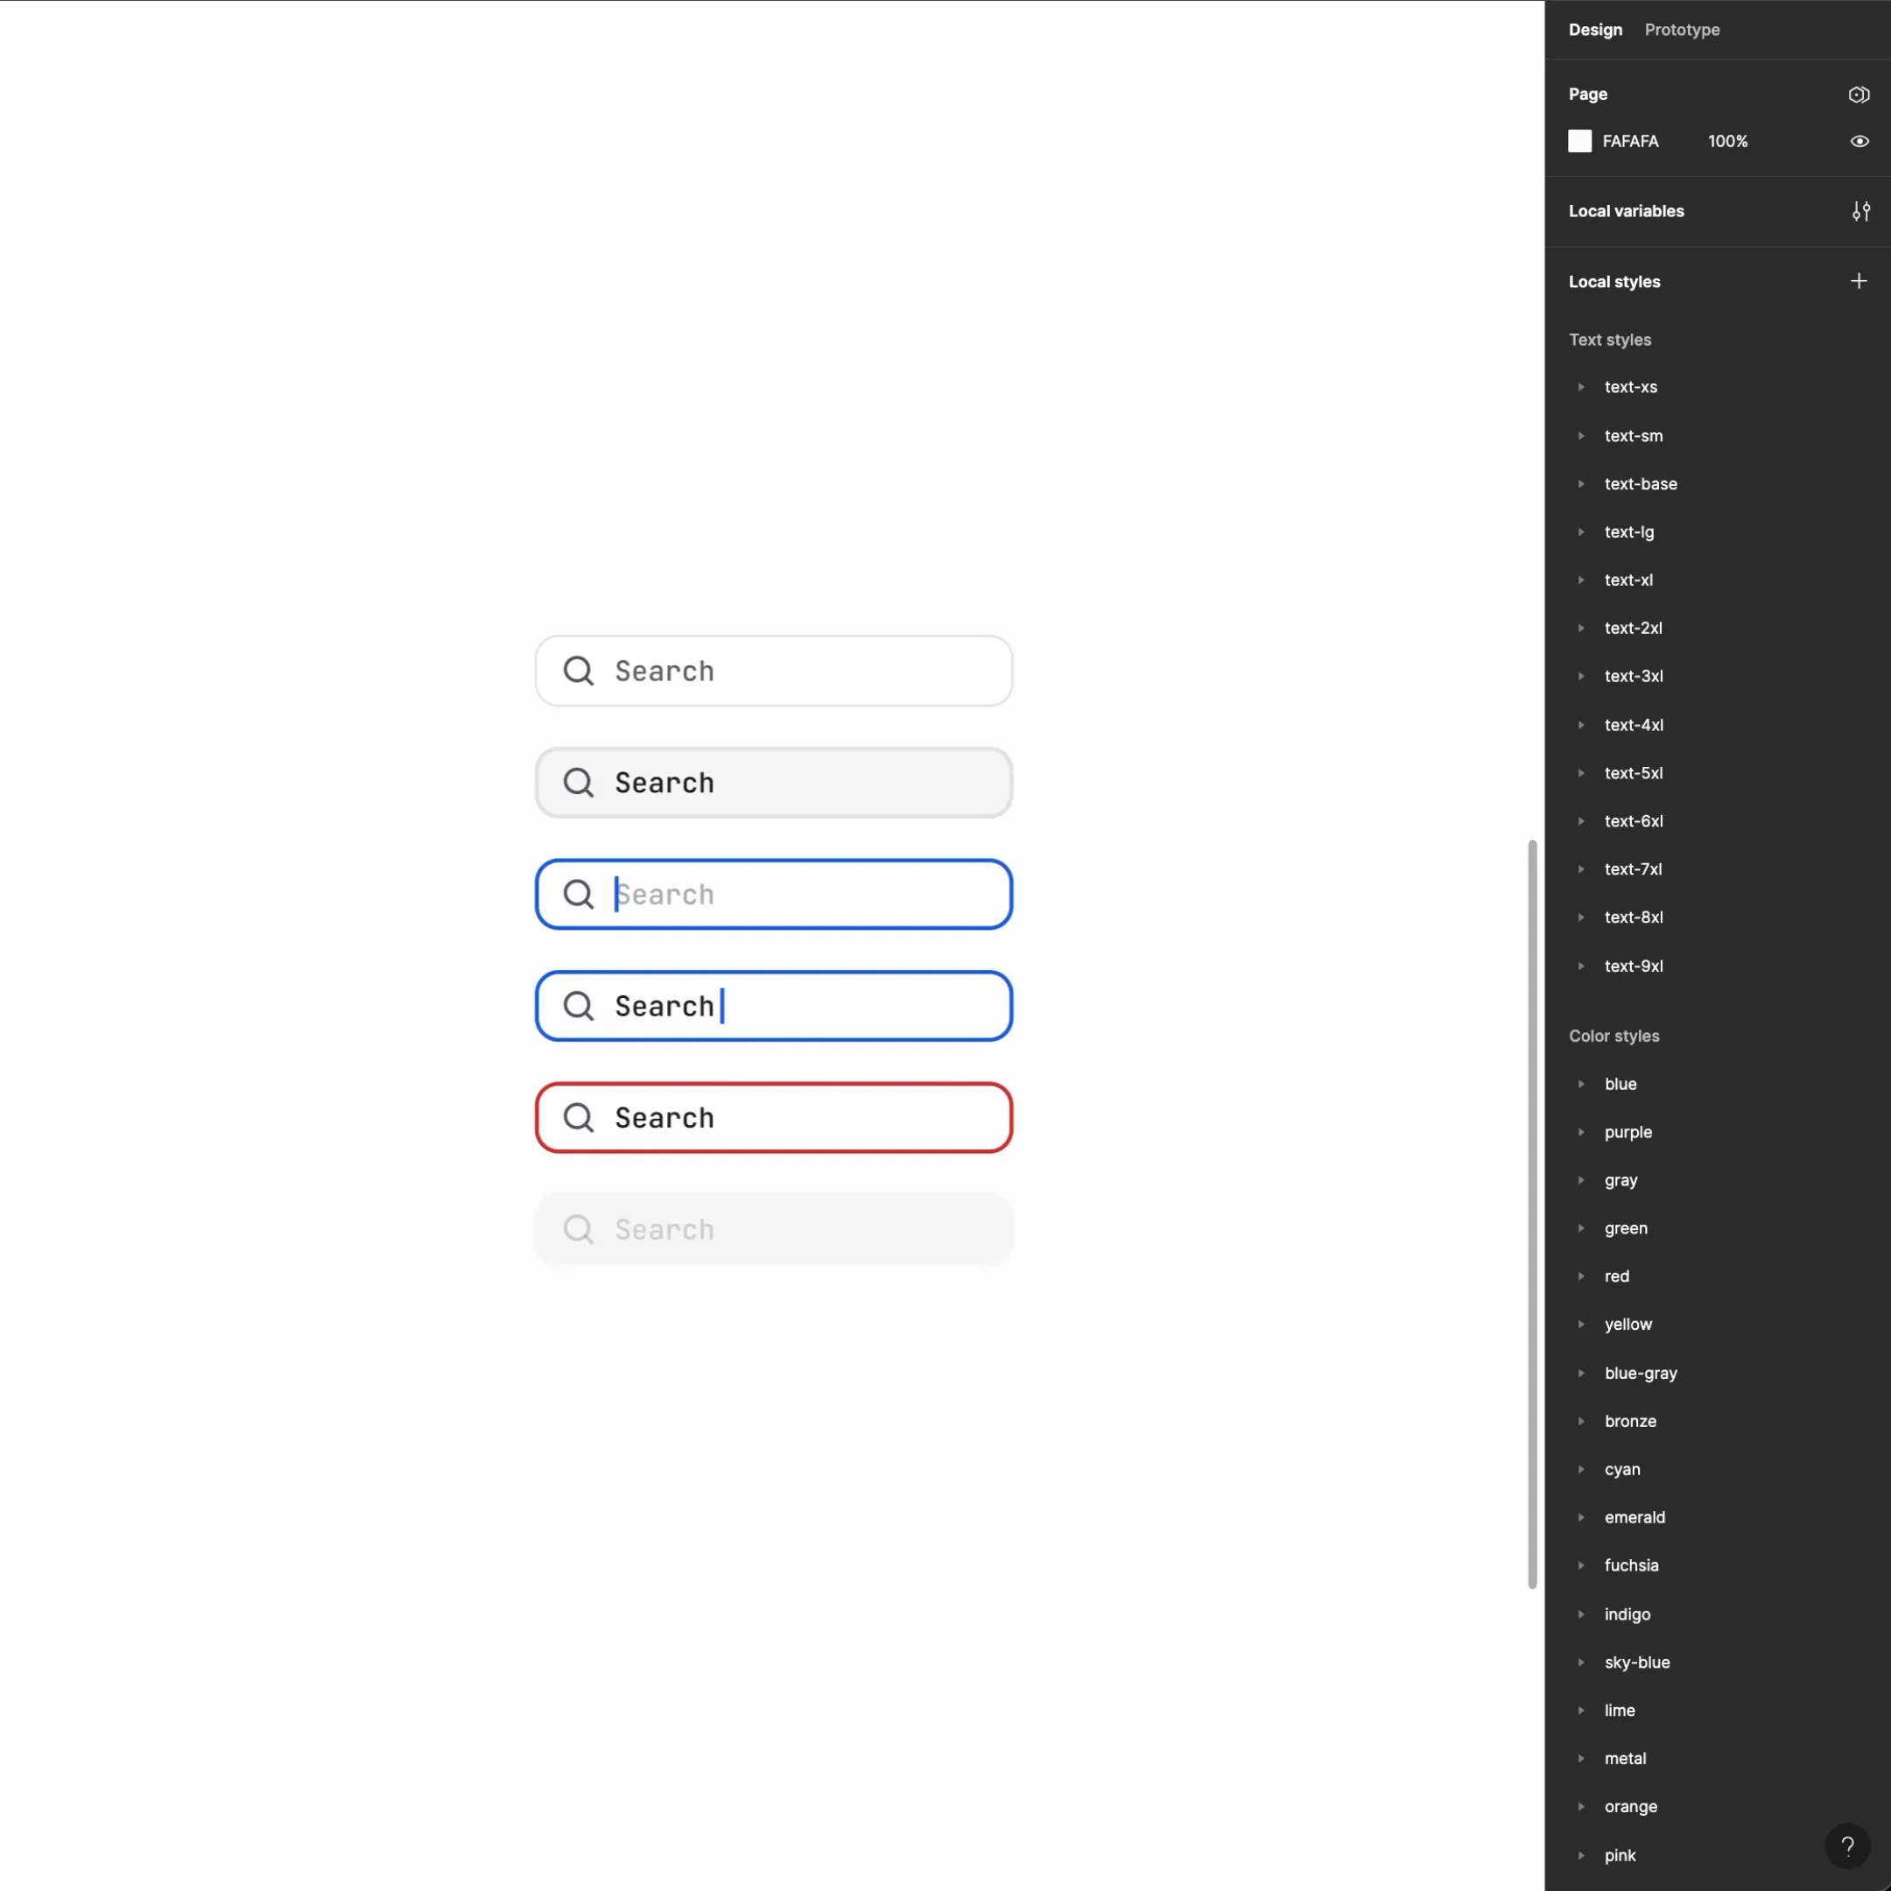Expand the fuchsia color style group

point(1581,1564)
